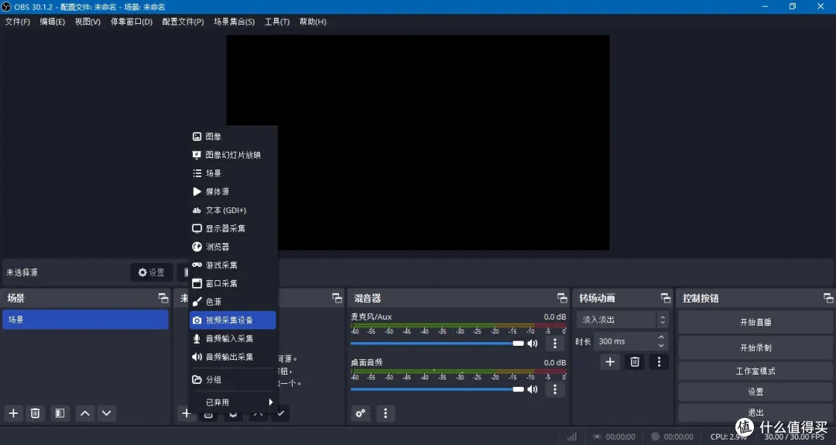Remove transition with trash icon
This screenshot has width=836, height=445.
point(635,362)
